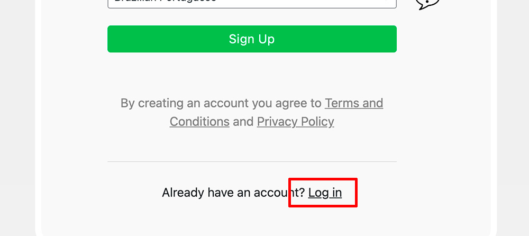The height and width of the screenshot is (236, 529).
Task: Open the Privacy Policy link
Action: tap(296, 122)
